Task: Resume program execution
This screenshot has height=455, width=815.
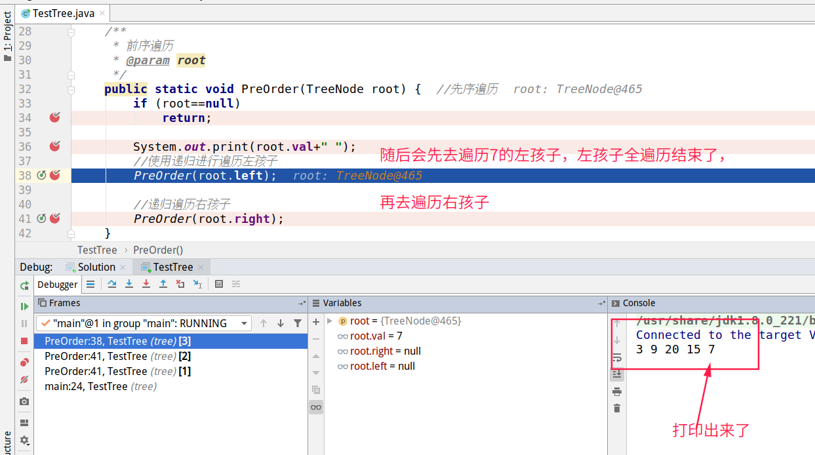Action: [24, 306]
